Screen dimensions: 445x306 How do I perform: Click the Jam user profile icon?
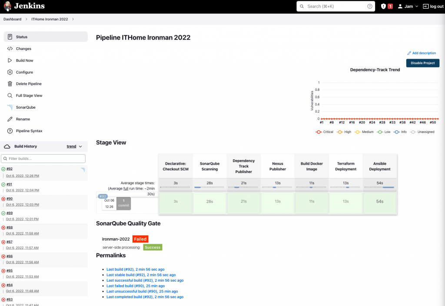400,6
